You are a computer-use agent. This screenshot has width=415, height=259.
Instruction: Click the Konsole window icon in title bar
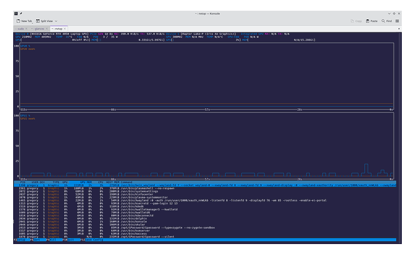pos(16,13)
